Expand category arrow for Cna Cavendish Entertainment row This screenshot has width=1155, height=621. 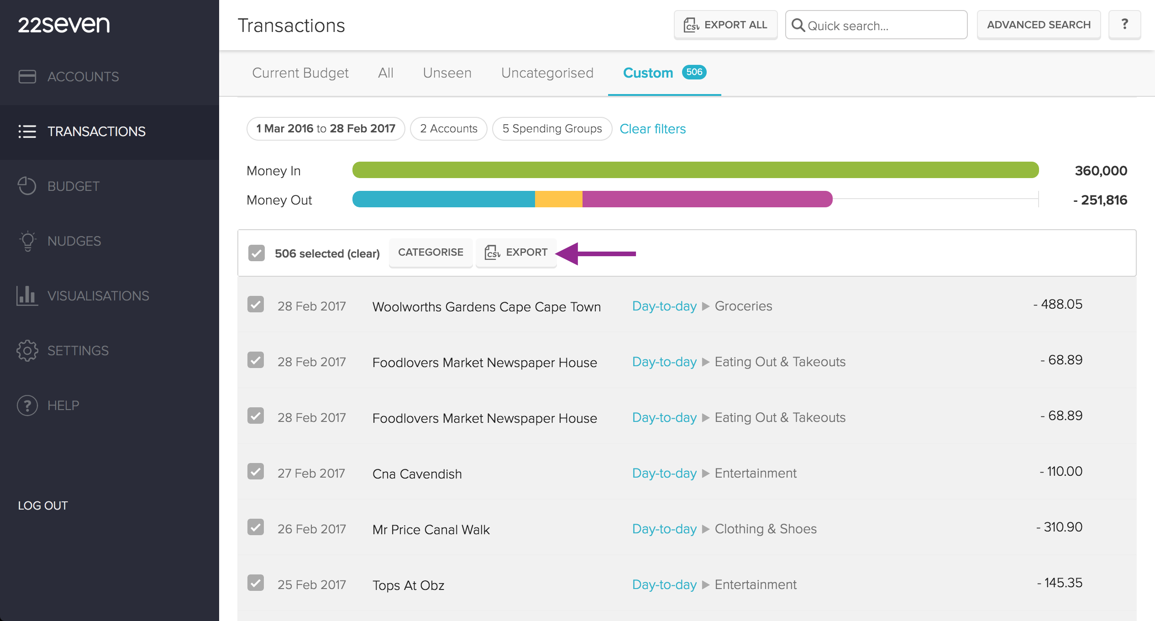pos(706,474)
